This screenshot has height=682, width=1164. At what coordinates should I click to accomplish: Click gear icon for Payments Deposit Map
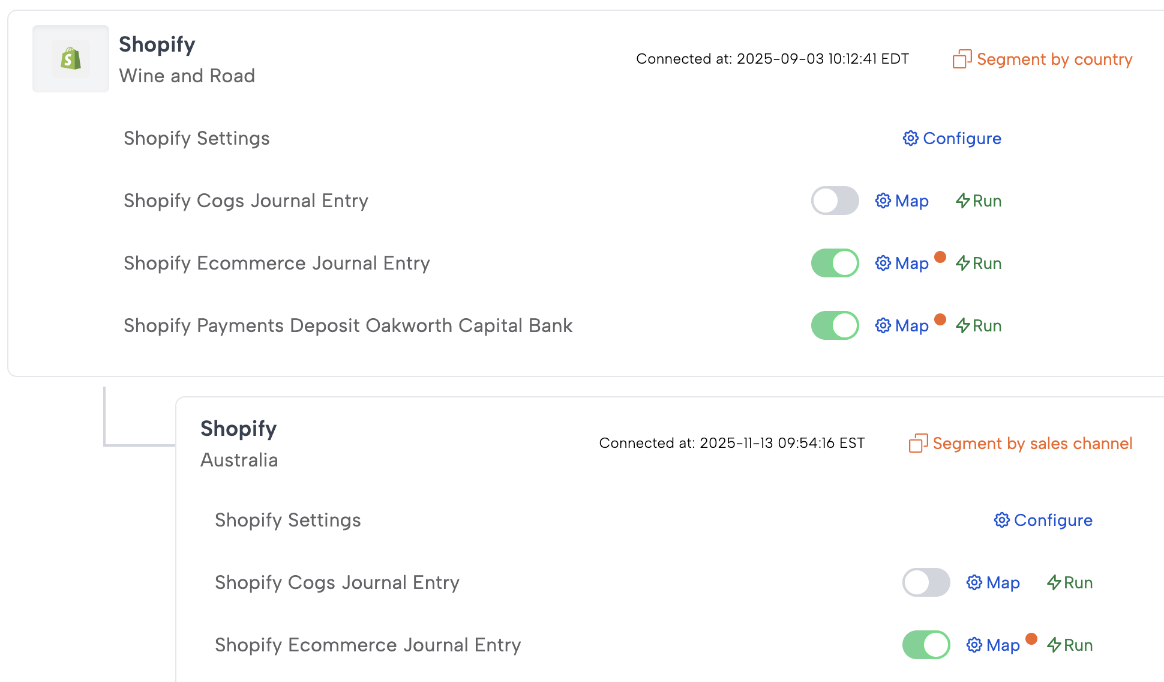pyautogui.click(x=883, y=326)
